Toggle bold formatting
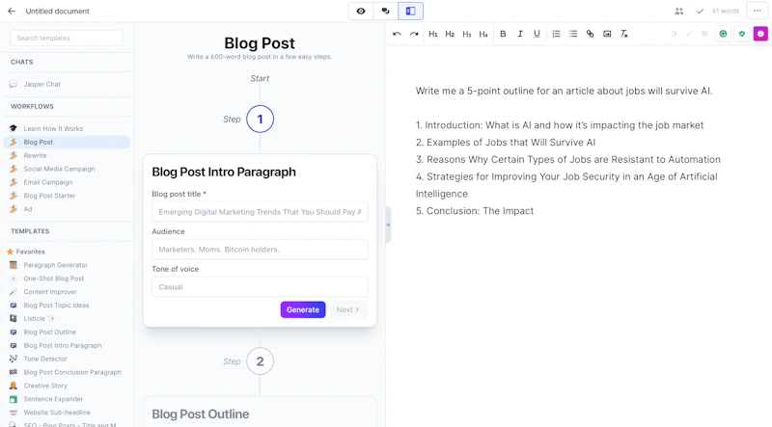Screen dimensions: 772x427 pyautogui.click(x=503, y=34)
